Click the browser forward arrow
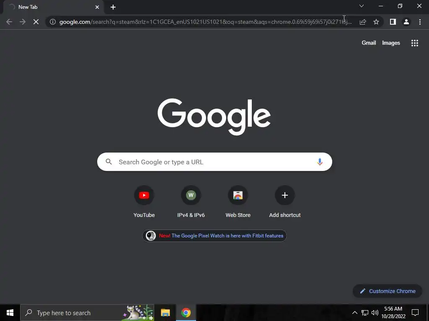This screenshot has width=429, height=321. tap(23, 22)
